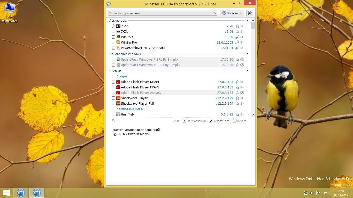Click the 'Выполнить' button
This screenshot has width=353, height=198.
[x=232, y=13]
